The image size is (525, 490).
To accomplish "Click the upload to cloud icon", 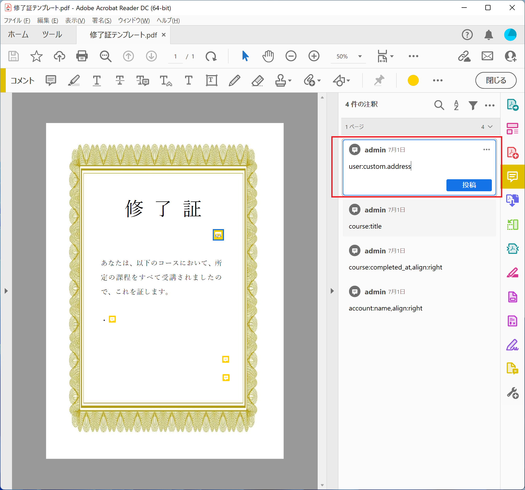I will (x=60, y=56).
